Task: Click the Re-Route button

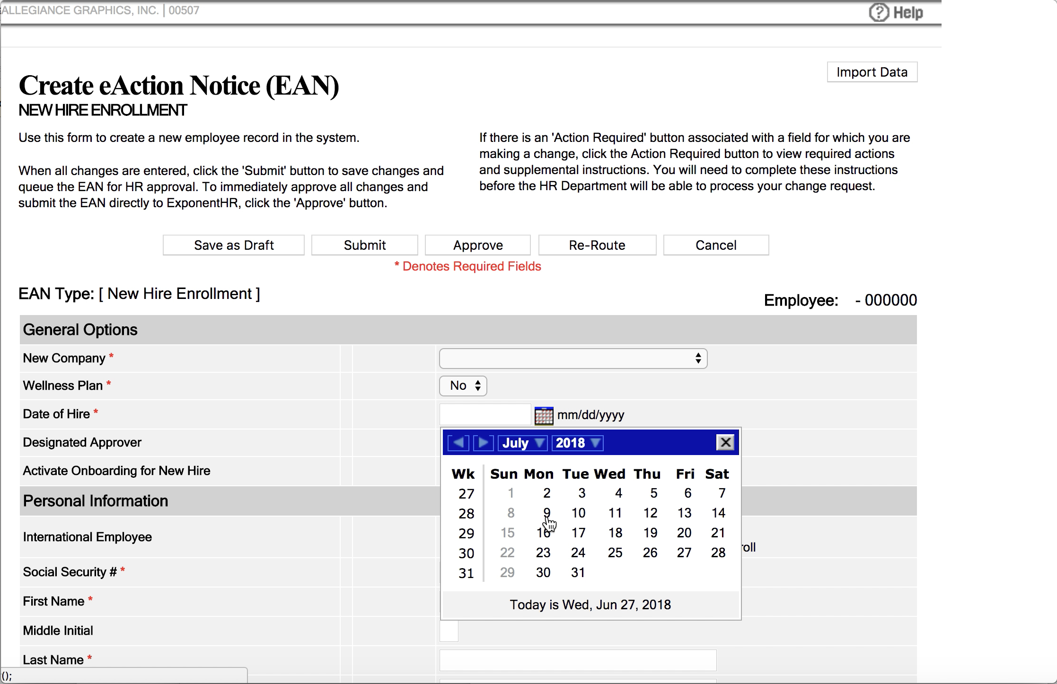Action: pos(597,245)
